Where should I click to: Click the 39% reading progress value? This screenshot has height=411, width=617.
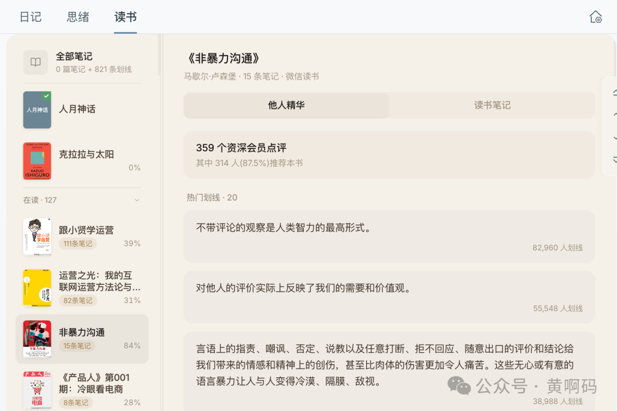tap(132, 243)
